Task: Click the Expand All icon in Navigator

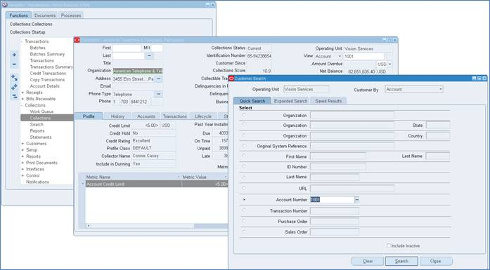Action: 14,87
